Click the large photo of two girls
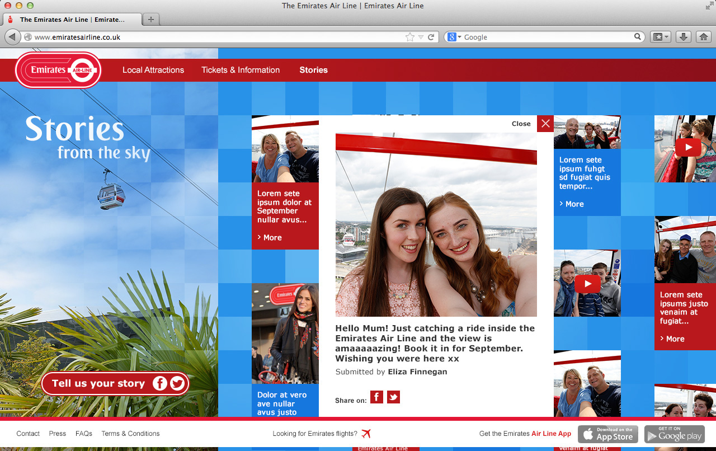716x451 pixels. [x=436, y=225]
